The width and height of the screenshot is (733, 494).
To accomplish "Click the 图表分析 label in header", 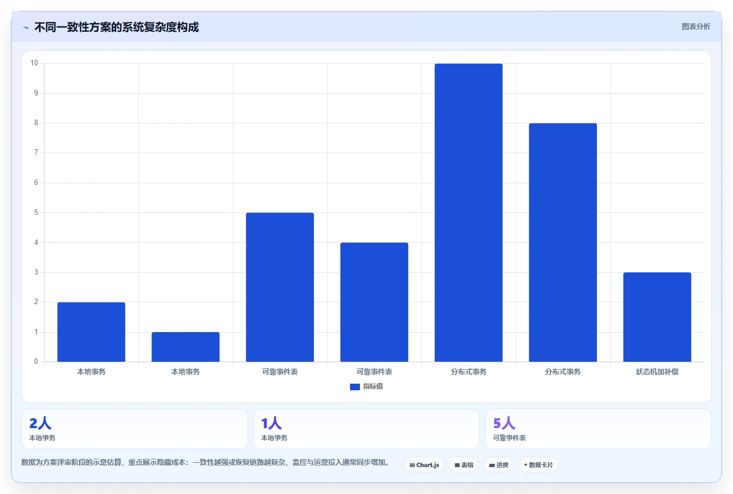I will coord(696,26).
